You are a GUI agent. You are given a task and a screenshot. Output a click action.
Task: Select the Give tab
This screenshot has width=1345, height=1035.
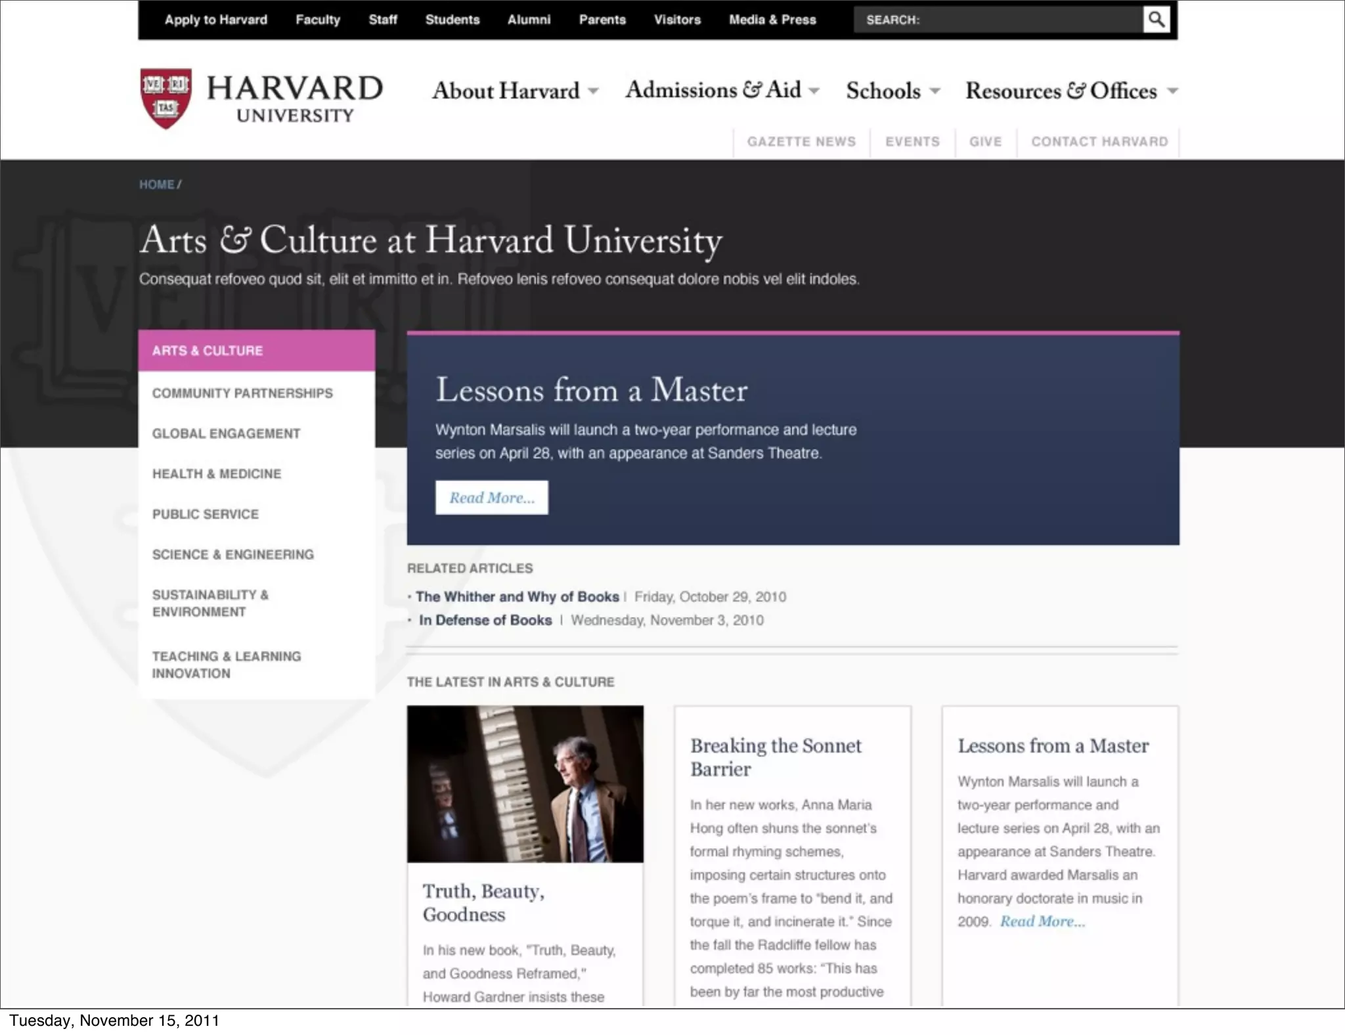point(985,142)
